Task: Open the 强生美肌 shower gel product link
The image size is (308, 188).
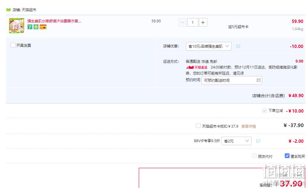Action: click(54, 21)
